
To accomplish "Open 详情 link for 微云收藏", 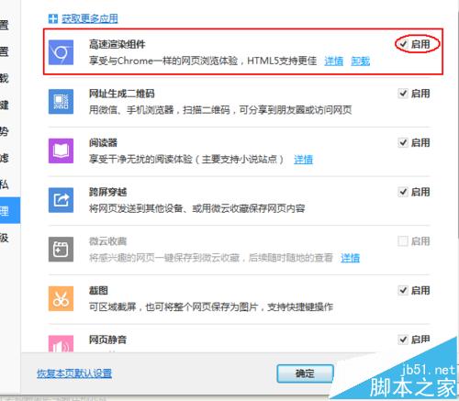I will (x=351, y=258).
